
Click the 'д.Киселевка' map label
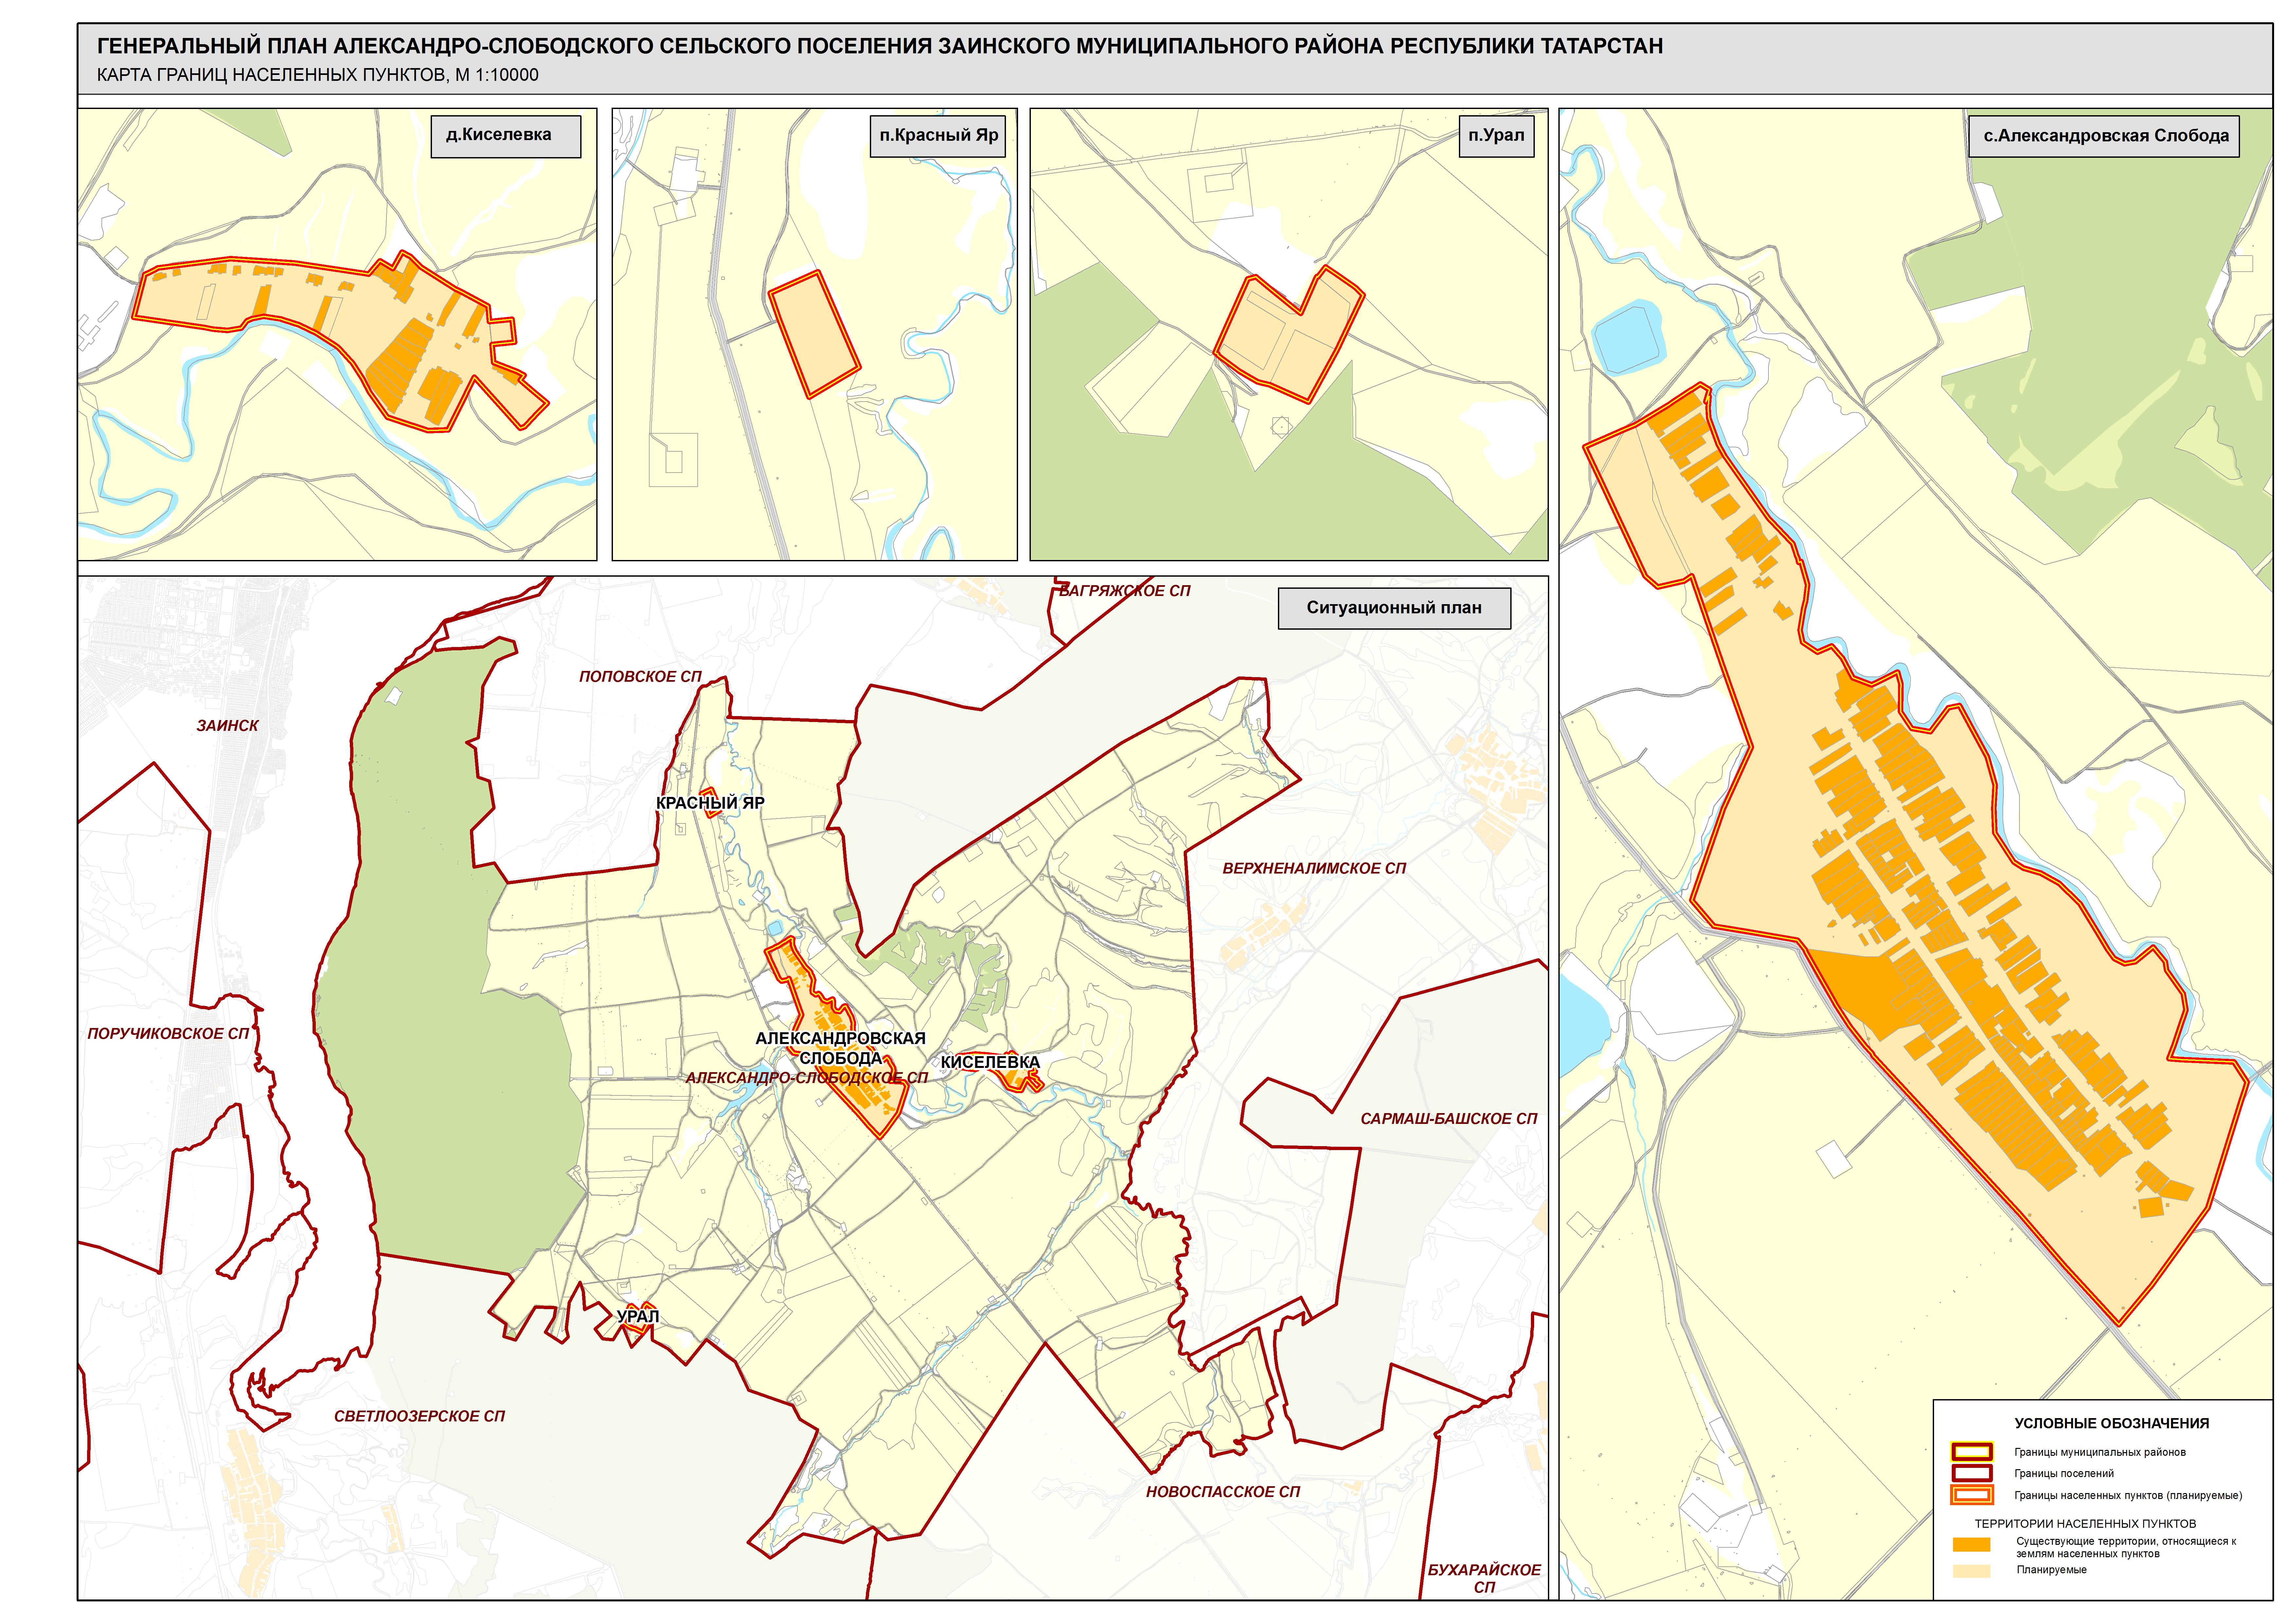click(x=506, y=136)
